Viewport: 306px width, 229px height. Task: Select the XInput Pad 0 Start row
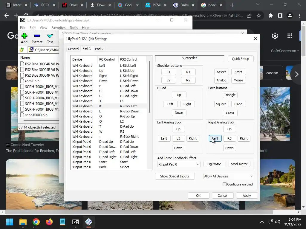pos(109,162)
